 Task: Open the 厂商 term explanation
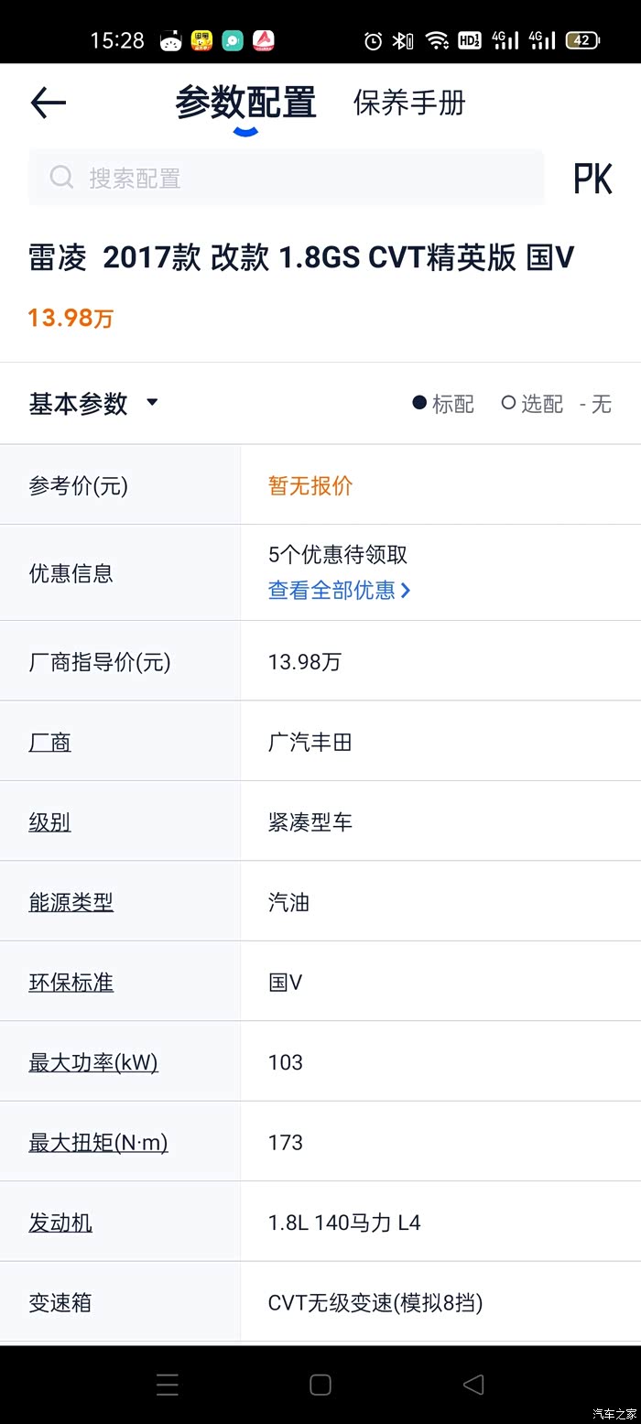point(50,742)
